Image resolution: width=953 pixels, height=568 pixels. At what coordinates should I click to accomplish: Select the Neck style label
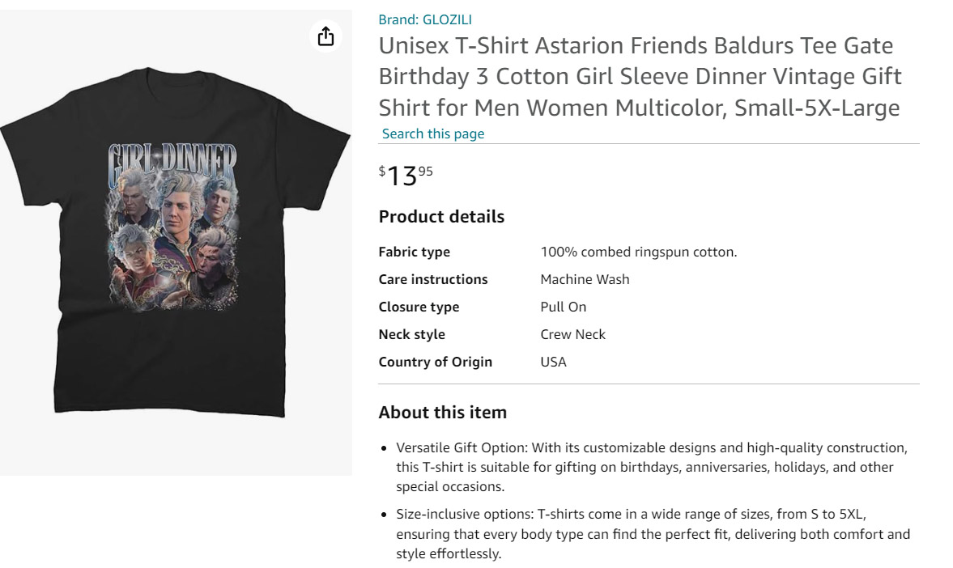coord(413,334)
